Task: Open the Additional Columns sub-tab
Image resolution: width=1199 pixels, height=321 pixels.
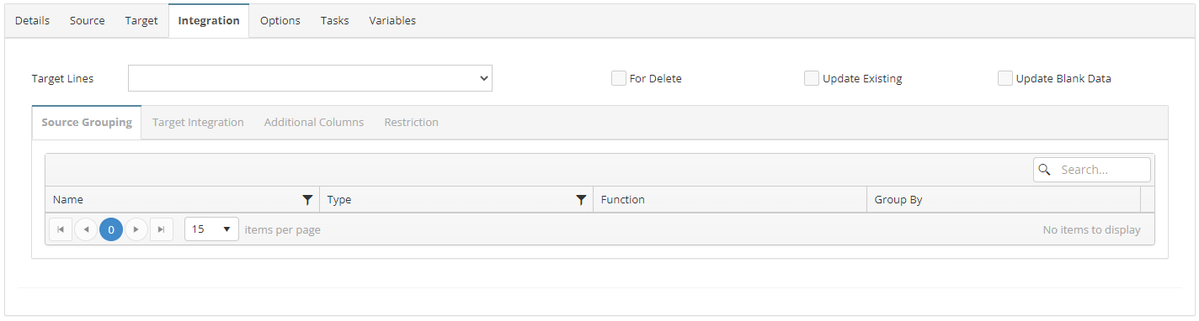Action: pyautogui.click(x=314, y=123)
